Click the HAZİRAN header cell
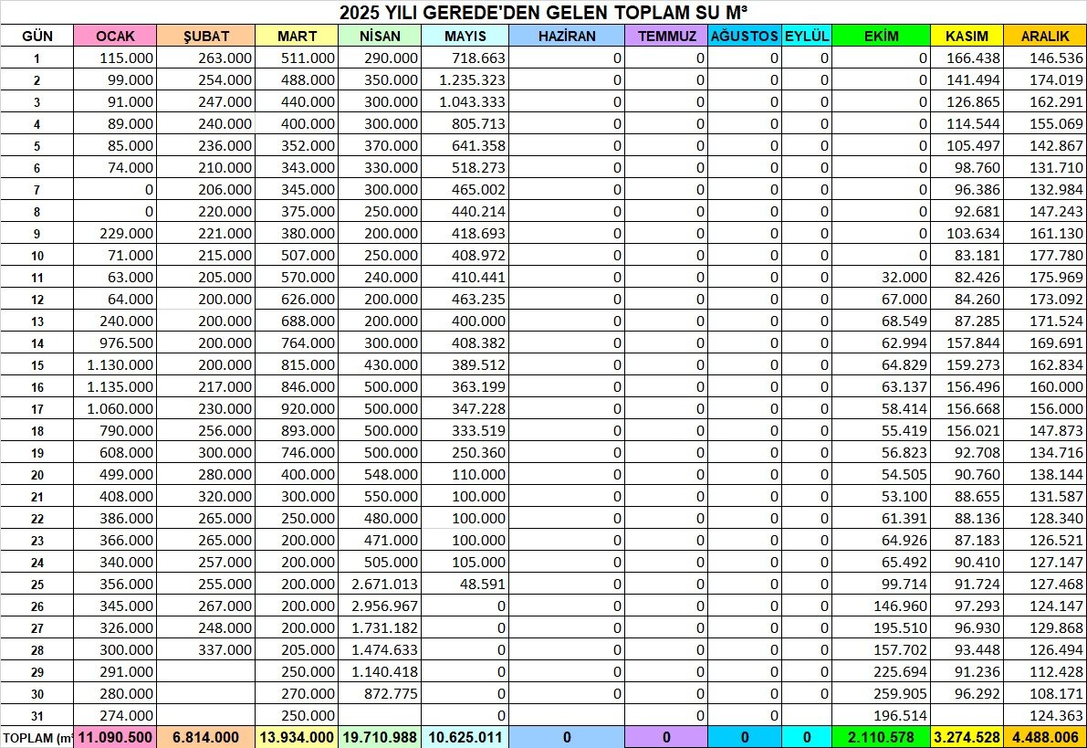Screen dimensions: 1087x748 567,37
